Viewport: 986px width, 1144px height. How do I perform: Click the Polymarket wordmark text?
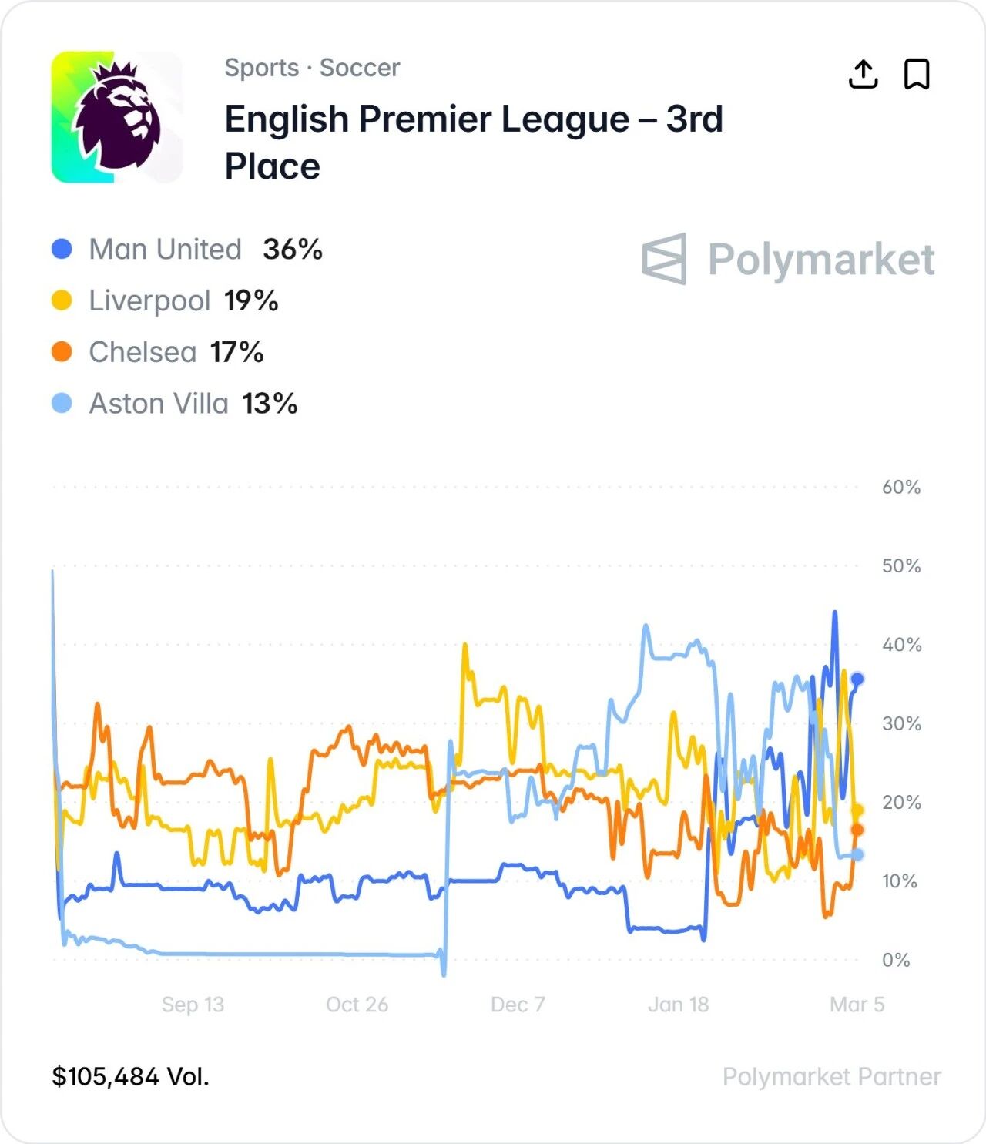[x=821, y=260]
